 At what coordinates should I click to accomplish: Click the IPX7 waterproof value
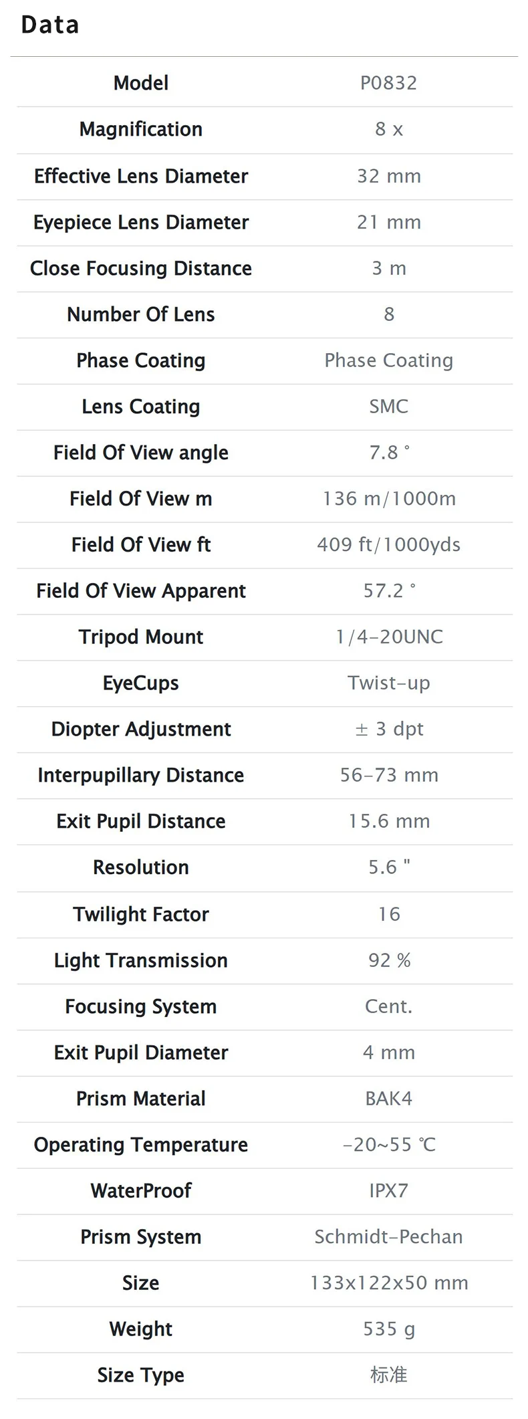[388, 1191]
